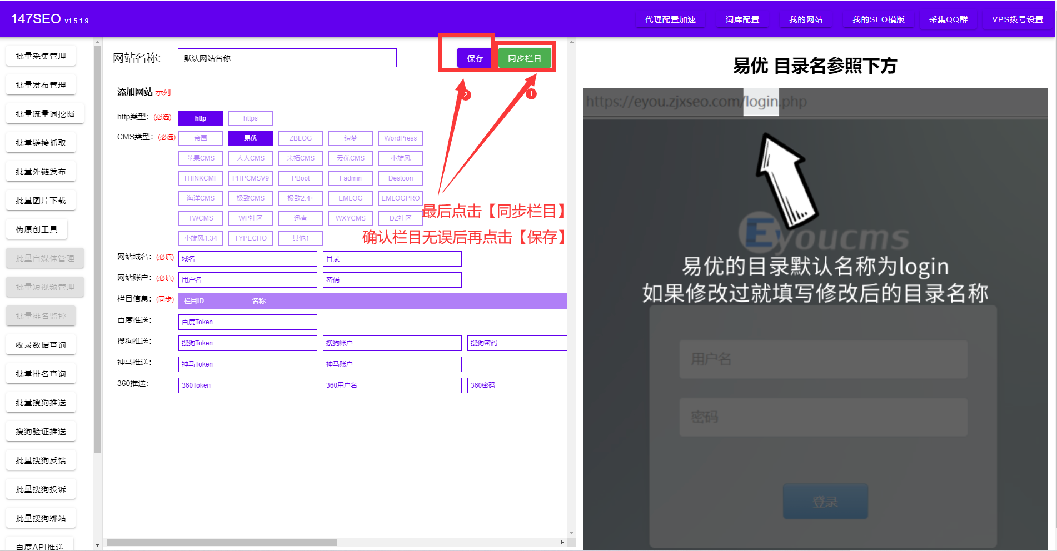1057x551 pixels.
Task: Pick the 人人CMS option
Action: (x=251, y=158)
